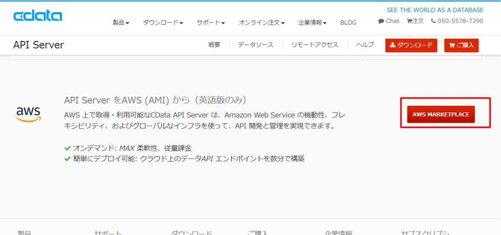
Task: Open the 注文 shopping cart link
Action: 415,21
